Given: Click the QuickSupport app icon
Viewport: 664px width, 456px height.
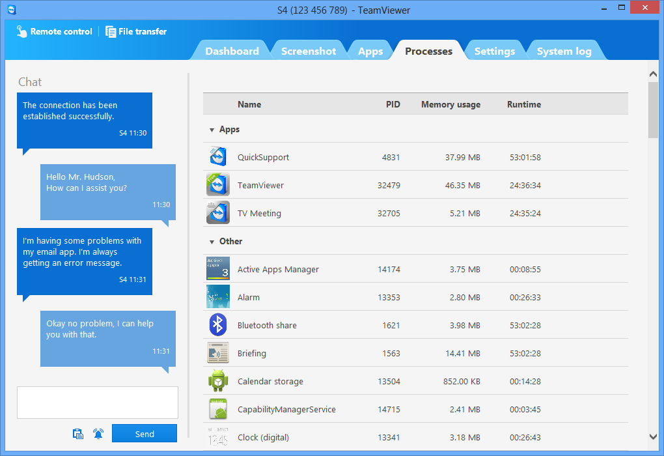Looking at the screenshot, I should tap(218, 156).
